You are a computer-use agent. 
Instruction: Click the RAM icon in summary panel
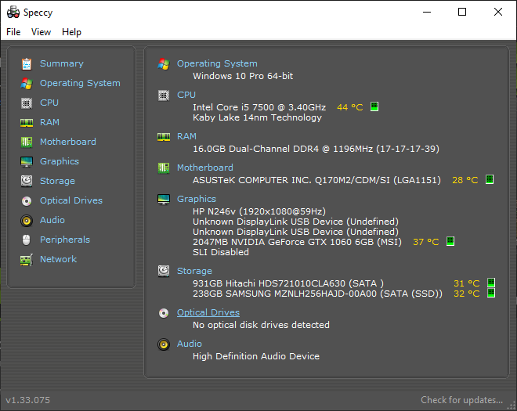[164, 137]
